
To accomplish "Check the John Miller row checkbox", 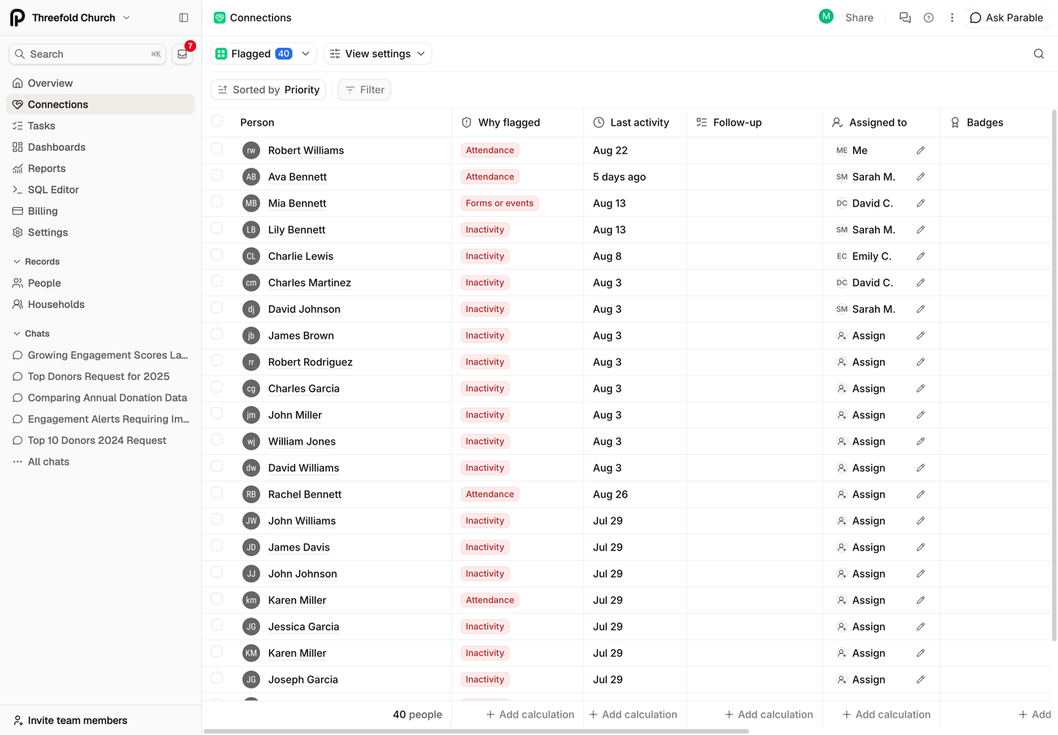I will (x=217, y=414).
